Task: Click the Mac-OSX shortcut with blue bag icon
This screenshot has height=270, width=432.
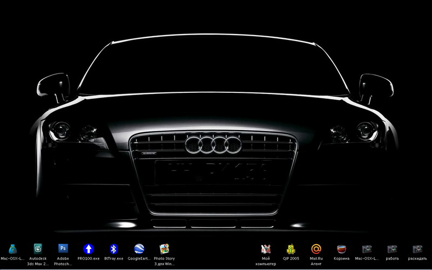Action: click(x=12, y=249)
